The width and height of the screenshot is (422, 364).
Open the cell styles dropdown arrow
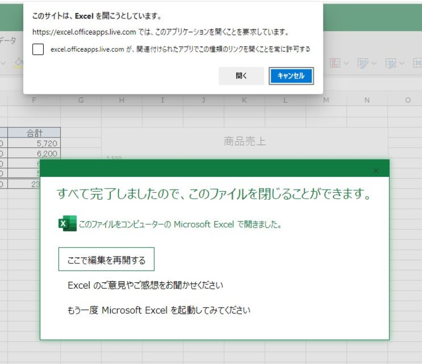point(401,62)
